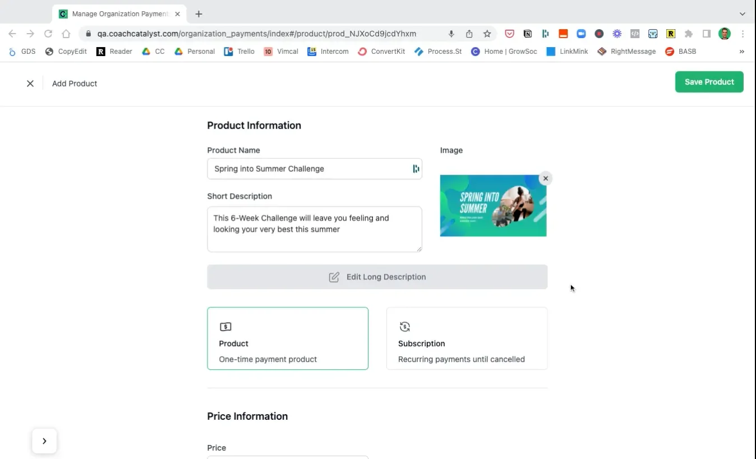Viewport: 756px width, 459px height.
Task: Go back to previous page
Action: pyautogui.click(x=12, y=34)
